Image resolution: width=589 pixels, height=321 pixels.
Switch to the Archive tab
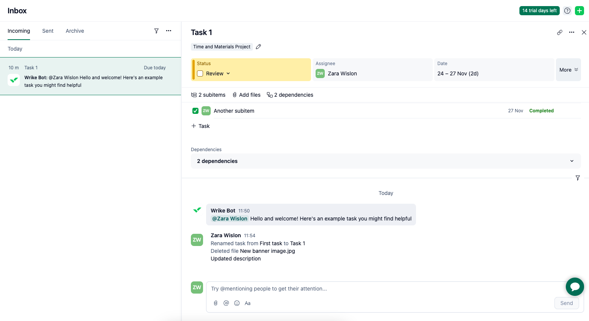point(75,31)
